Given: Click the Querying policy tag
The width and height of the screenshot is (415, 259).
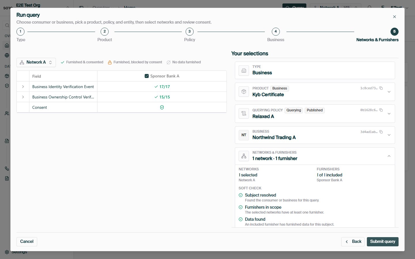Looking at the screenshot, I should pyautogui.click(x=294, y=110).
